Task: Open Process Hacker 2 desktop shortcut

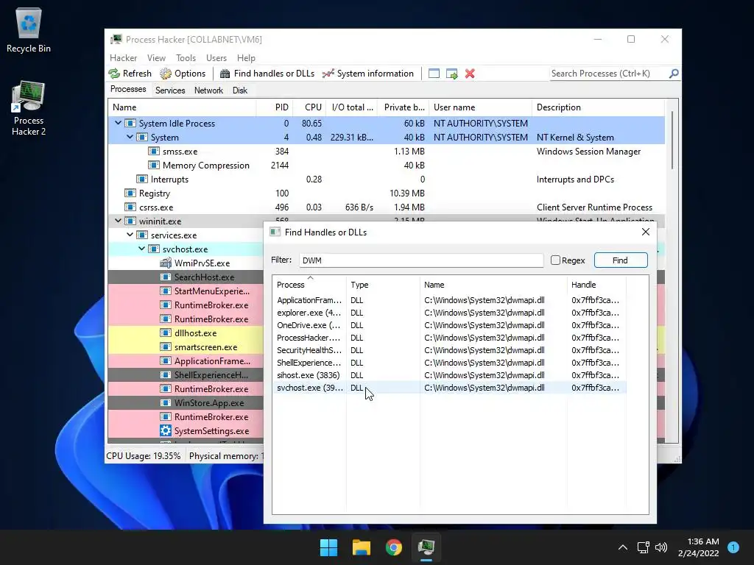Action: click(29, 109)
